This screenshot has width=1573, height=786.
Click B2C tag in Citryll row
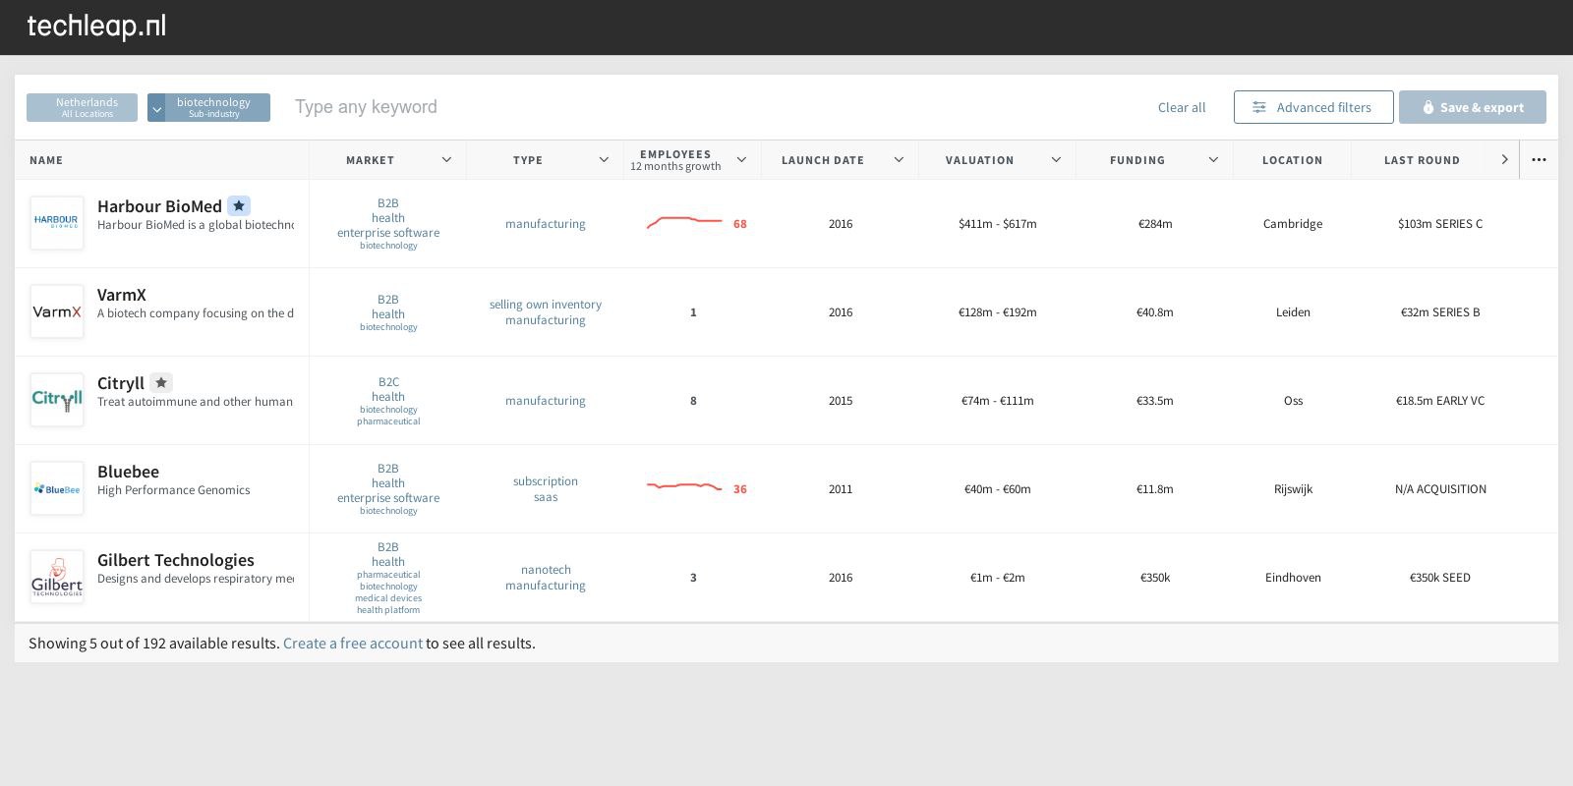[388, 382]
